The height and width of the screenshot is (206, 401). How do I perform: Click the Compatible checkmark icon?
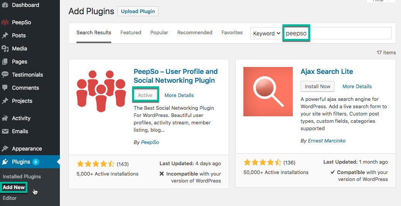tap(333, 172)
